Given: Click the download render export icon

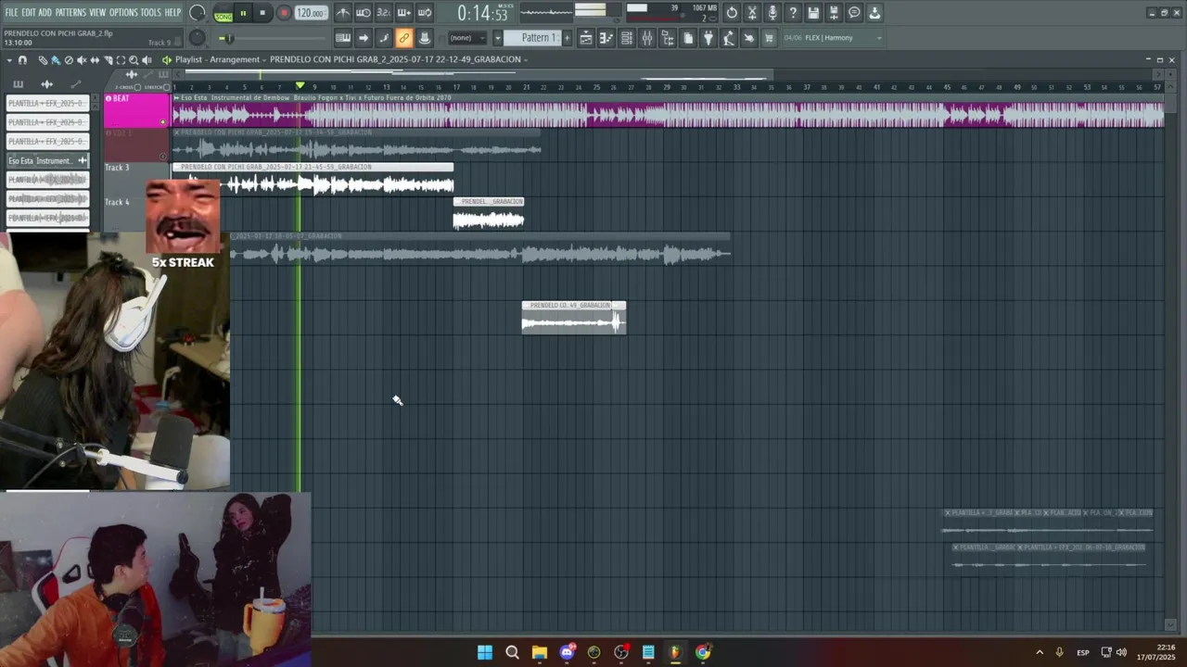Looking at the screenshot, I should point(874,13).
